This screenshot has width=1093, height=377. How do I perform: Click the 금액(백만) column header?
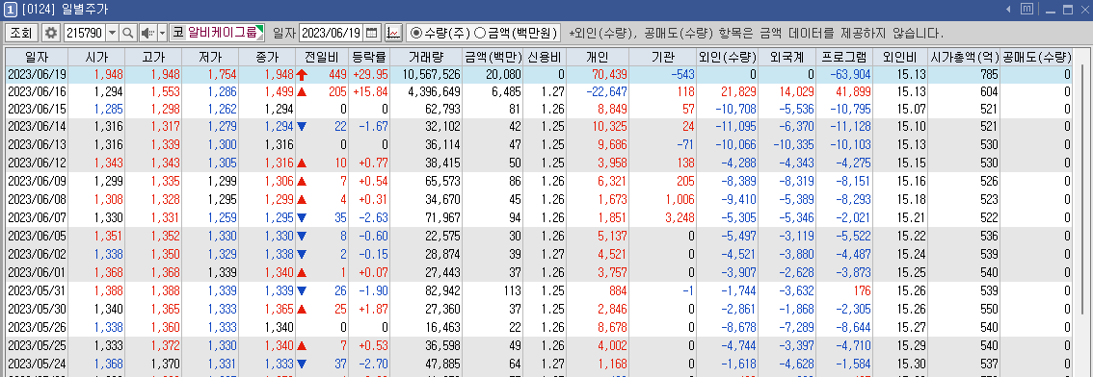pyautogui.click(x=493, y=57)
